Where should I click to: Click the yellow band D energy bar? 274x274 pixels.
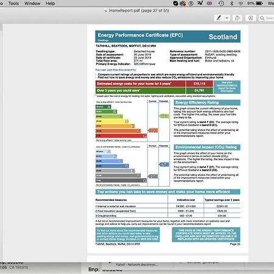click(112, 121)
